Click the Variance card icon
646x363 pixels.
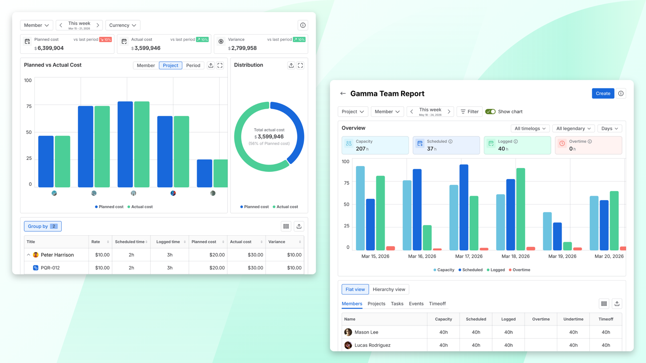click(221, 42)
